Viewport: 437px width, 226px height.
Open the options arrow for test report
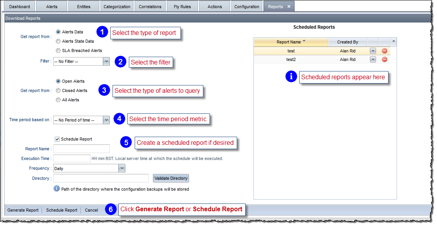pos(373,51)
